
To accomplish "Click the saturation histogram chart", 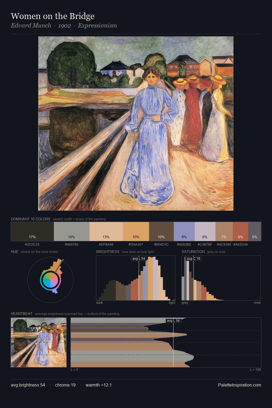I will pos(221,278).
